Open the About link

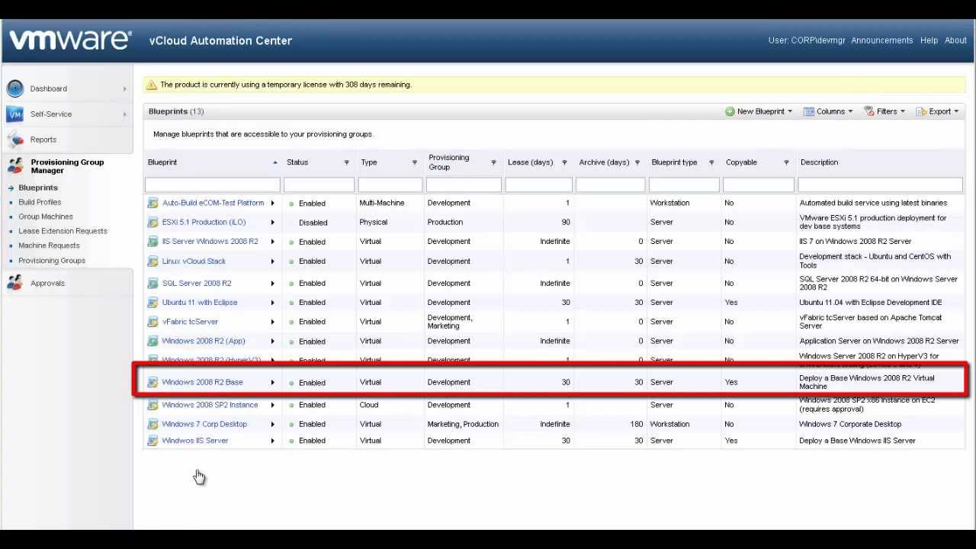955,40
